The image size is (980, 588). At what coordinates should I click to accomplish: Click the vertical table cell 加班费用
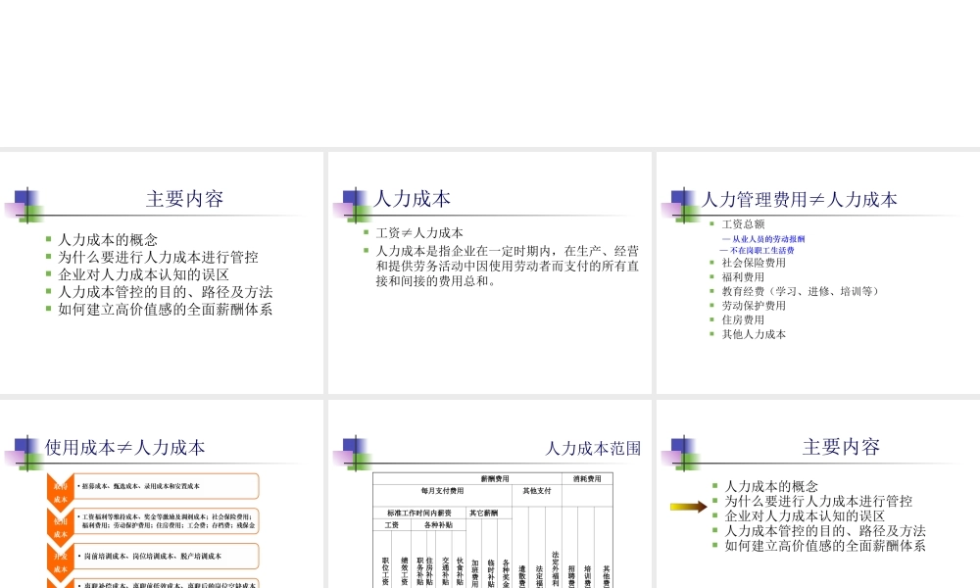coord(474,572)
